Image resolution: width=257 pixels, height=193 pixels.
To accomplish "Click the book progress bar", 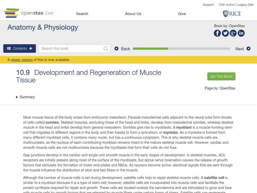I will (182, 49).
